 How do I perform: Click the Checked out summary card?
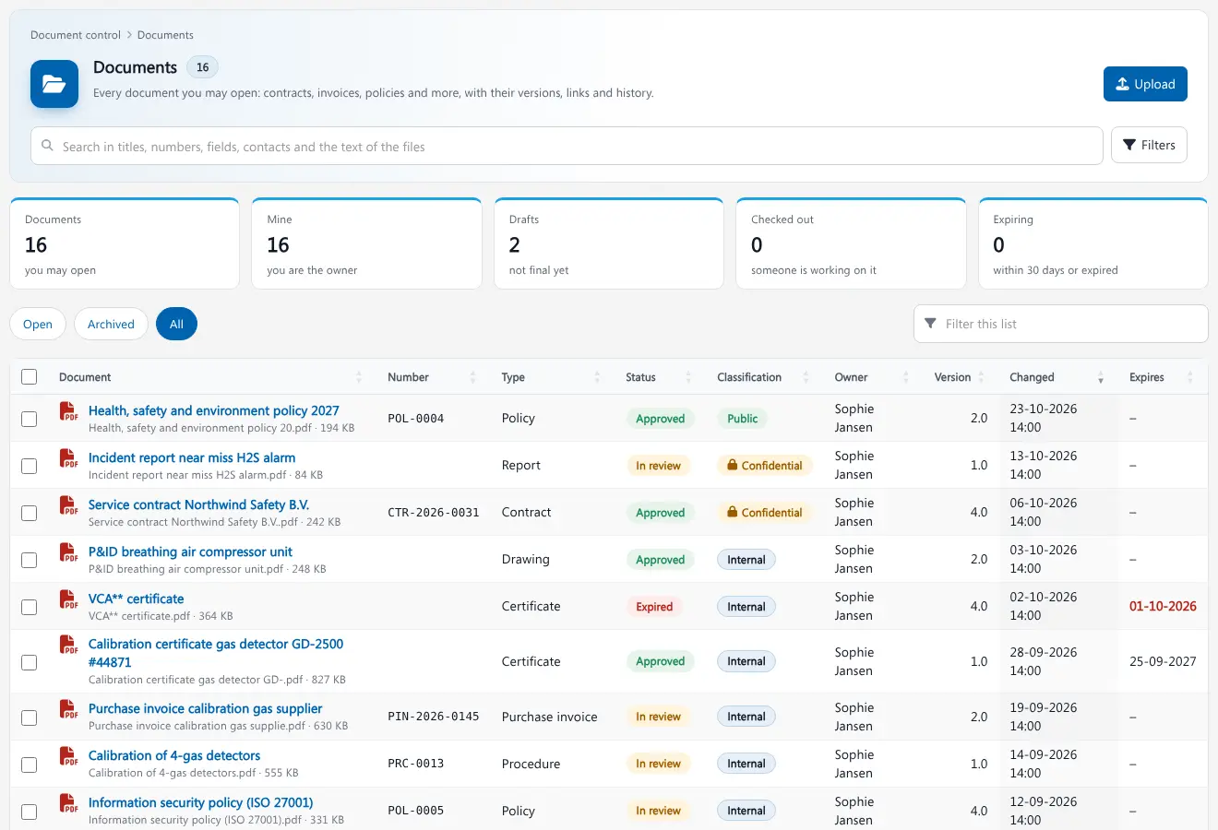click(851, 243)
